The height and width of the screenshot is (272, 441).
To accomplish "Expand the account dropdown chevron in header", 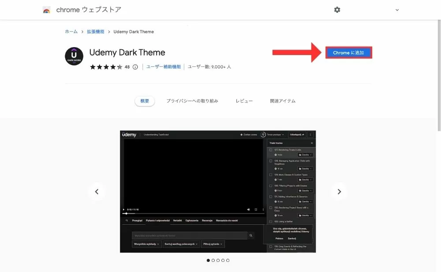I will click(397, 10).
